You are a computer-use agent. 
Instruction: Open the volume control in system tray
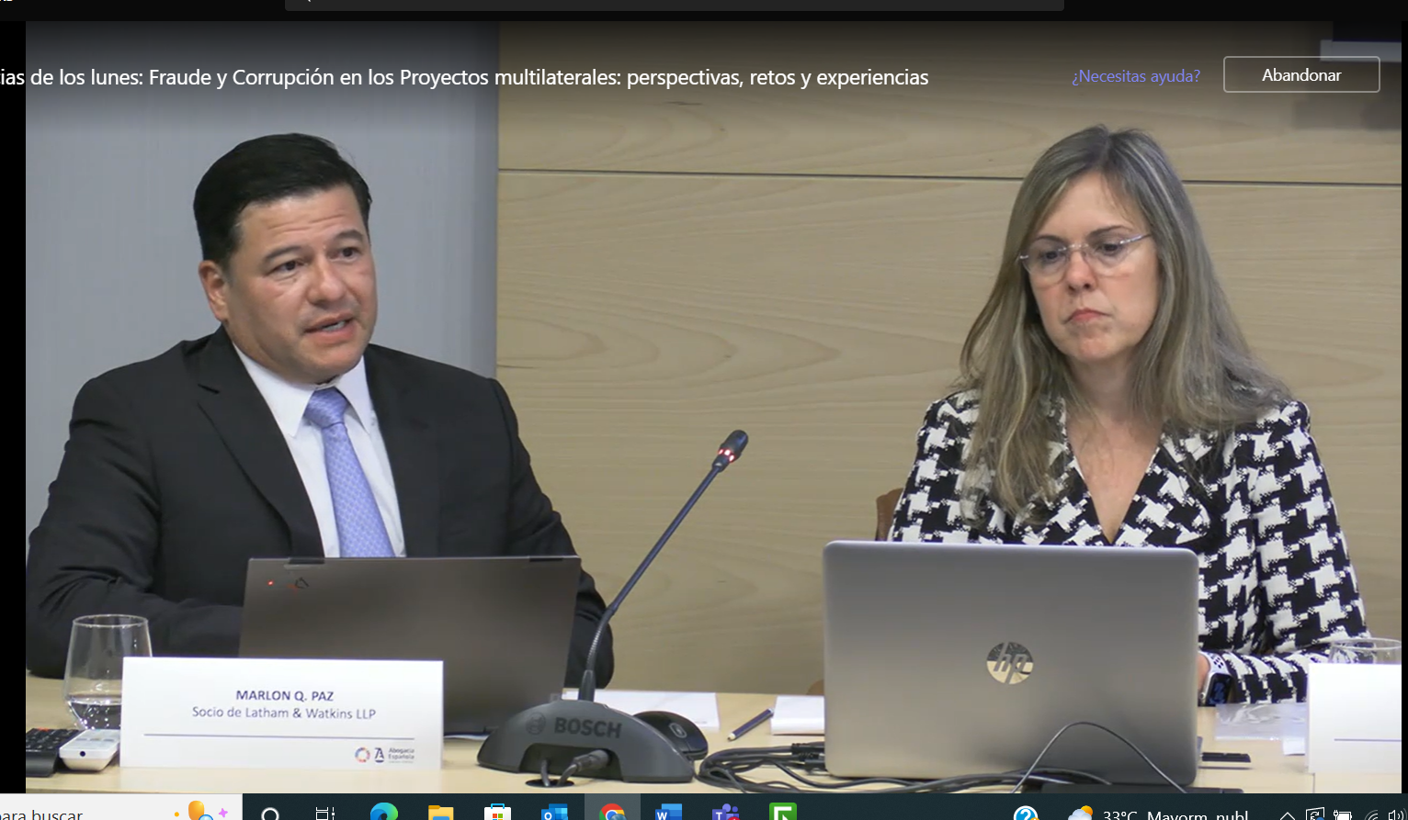(1397, 814)
